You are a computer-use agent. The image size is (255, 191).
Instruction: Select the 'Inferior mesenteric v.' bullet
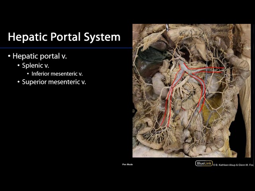click(x=57, y=74)
